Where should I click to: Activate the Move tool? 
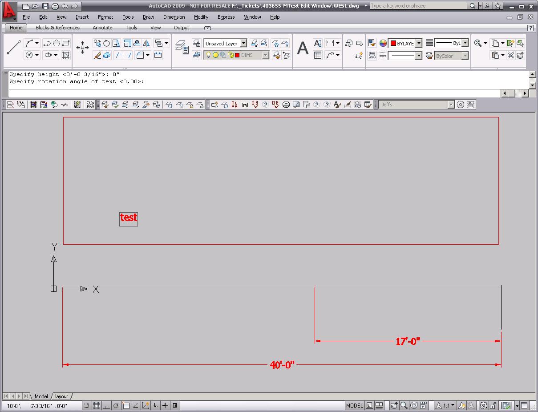(x=82, y=48)
